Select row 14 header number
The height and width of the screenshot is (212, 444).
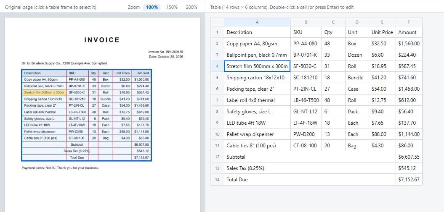217,180
